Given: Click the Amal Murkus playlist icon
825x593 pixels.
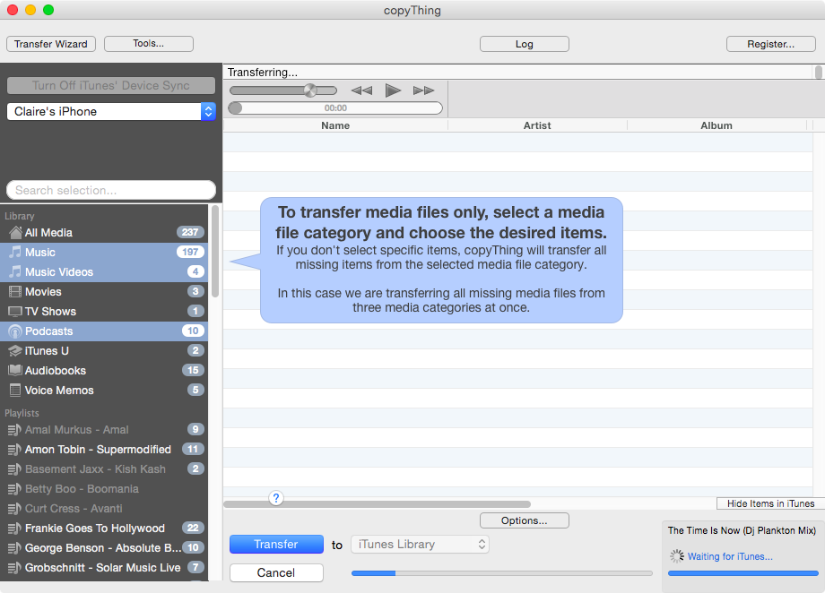Looking at the screenshot, I should coord(14,429).
